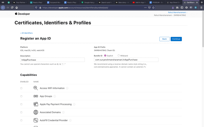Enable App Groups capability checkbox
This screenshot has height=127, width=204.
click(21, 96)
